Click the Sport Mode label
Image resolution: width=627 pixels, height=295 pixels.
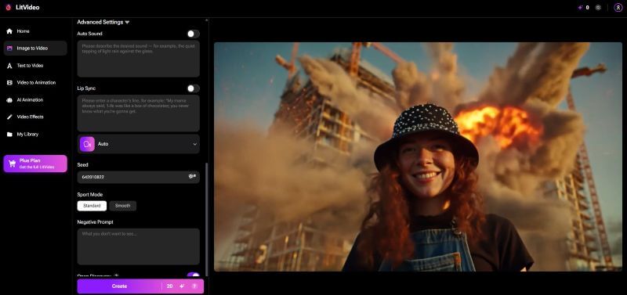click(90, 195)
